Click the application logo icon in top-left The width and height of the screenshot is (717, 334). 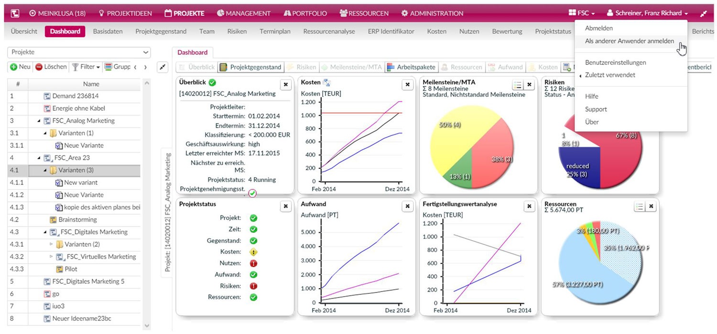(x=15, y=13)
